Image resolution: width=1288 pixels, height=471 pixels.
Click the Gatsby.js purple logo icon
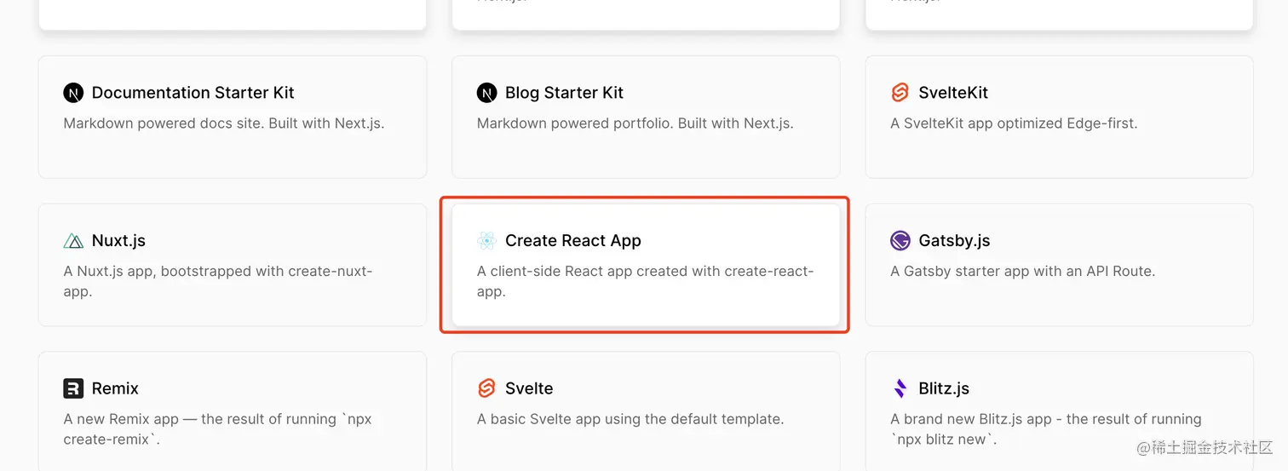pyautogui.click(x=900, y=241)
